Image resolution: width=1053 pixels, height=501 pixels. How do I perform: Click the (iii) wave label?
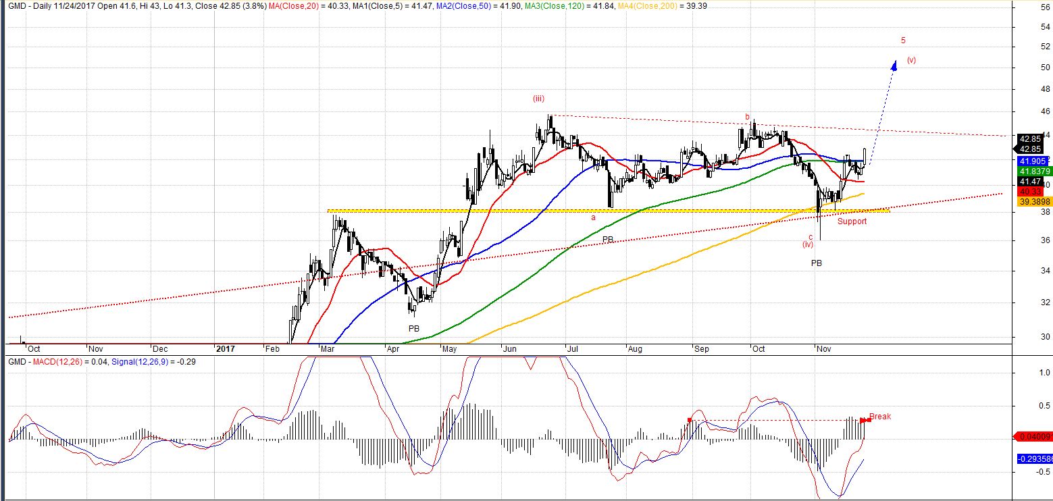[x=538, y=99]
